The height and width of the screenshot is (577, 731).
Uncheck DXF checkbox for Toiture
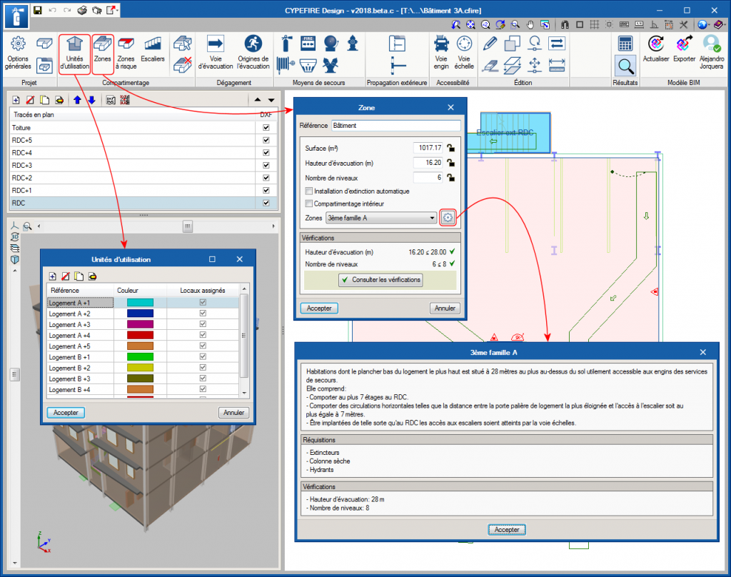(266, 128)
